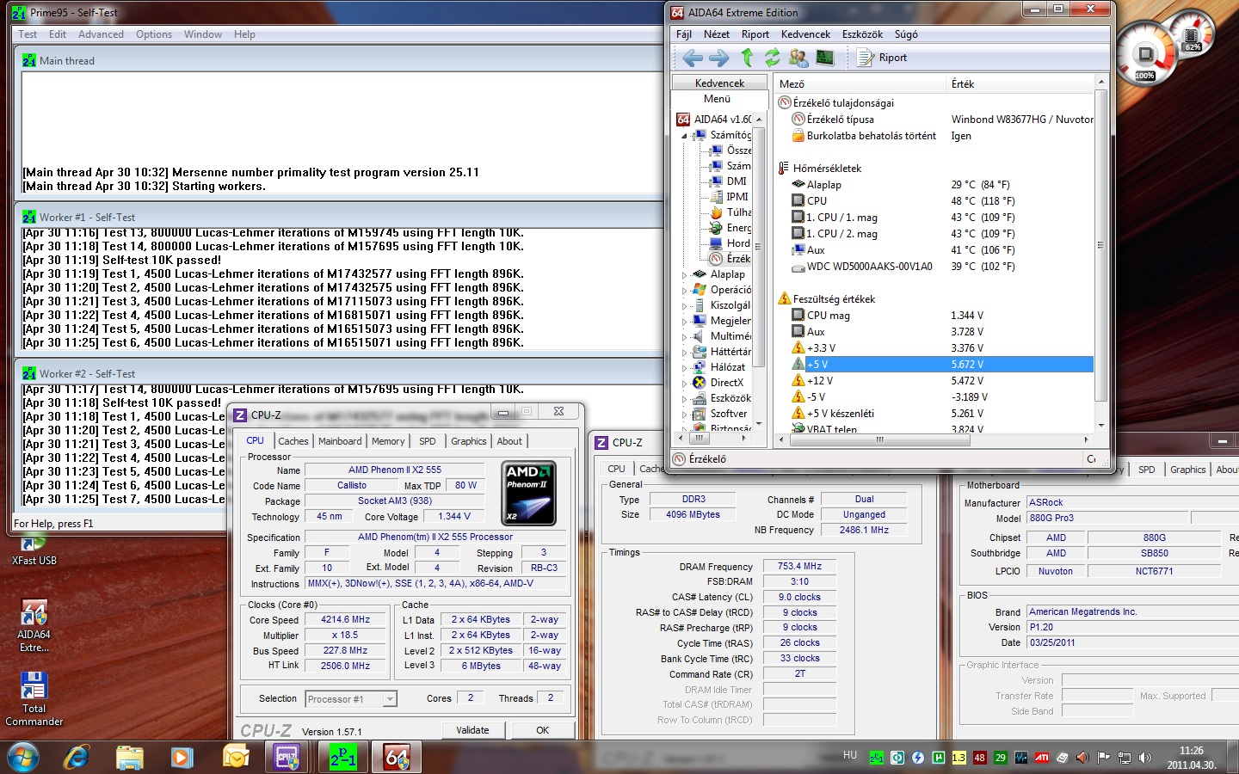
Task: Click the Érték column header
Action: tap(1020, 84)
